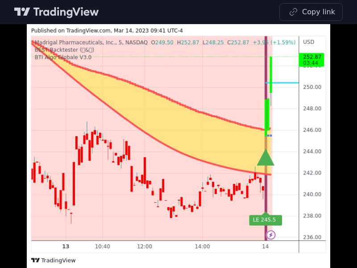Click the TradingView logo in the header

pos(56,12)
